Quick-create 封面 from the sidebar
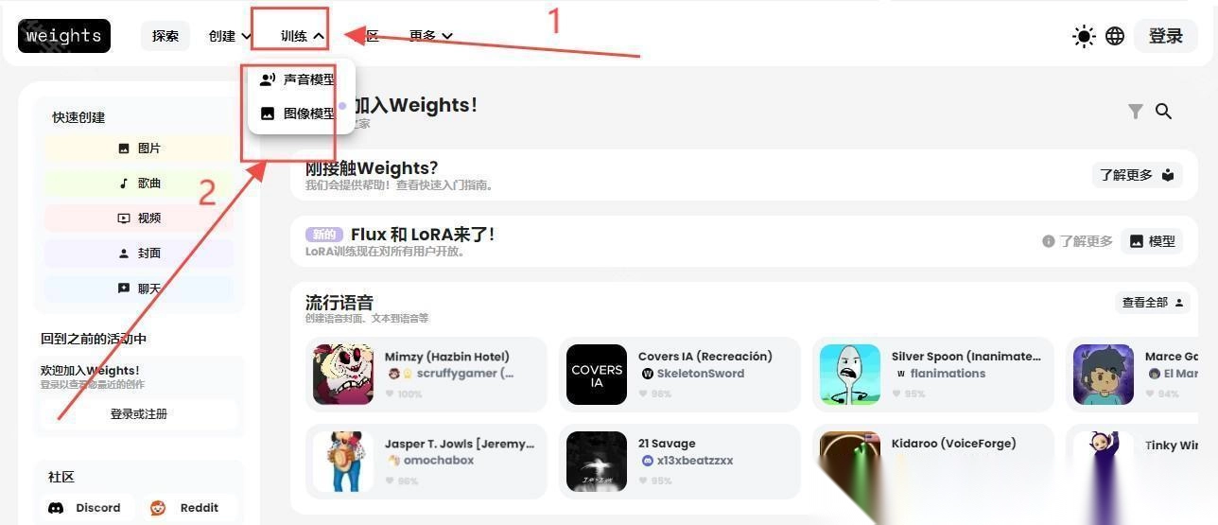This screenshot has height=525, width=1218. (138, 254)
